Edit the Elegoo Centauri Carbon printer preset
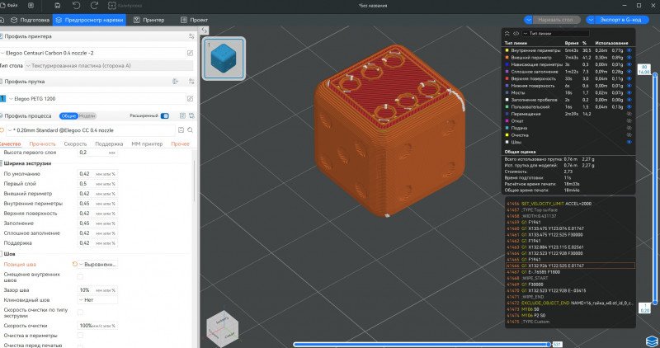The height and width of the screenshot is (348, 660). tap(190, 53)
